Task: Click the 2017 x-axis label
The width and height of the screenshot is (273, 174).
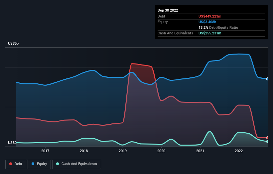Action: [x=45, y=151]
